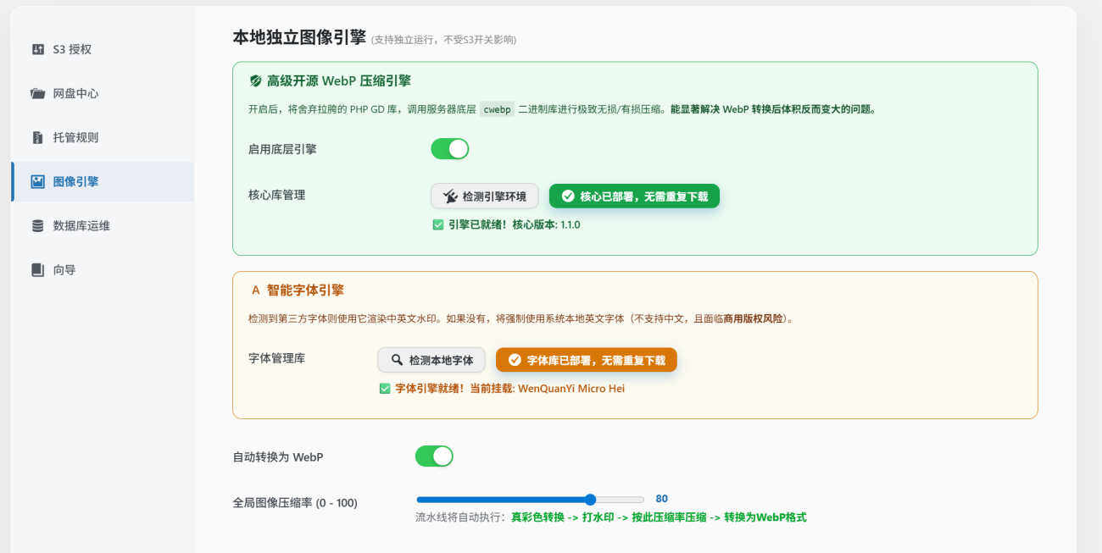Click 字体库已部署，无需重复下载 orange button

(x=586, y=360)
